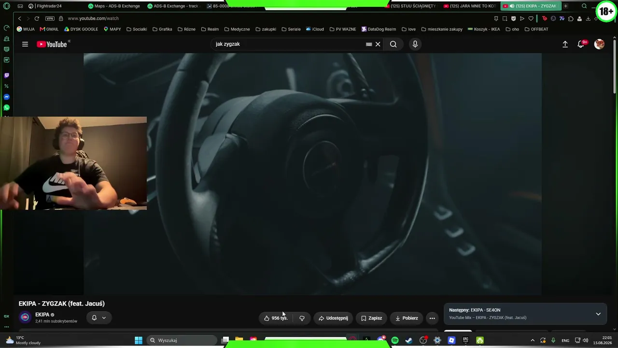Open the PV WAŻNE bookmarks folder

tap(343, 29)
